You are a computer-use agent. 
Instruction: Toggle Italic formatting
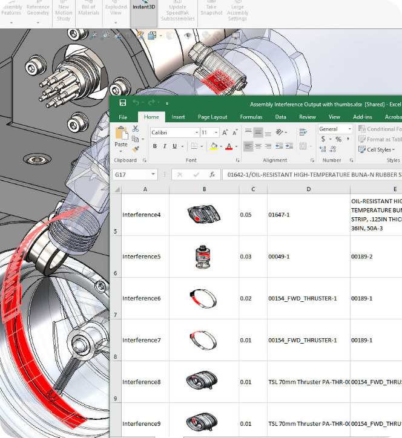tap(165, 146)
